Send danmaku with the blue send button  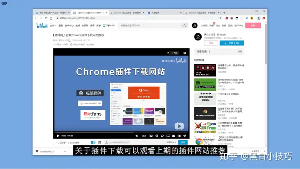click(x=183, y=142)
